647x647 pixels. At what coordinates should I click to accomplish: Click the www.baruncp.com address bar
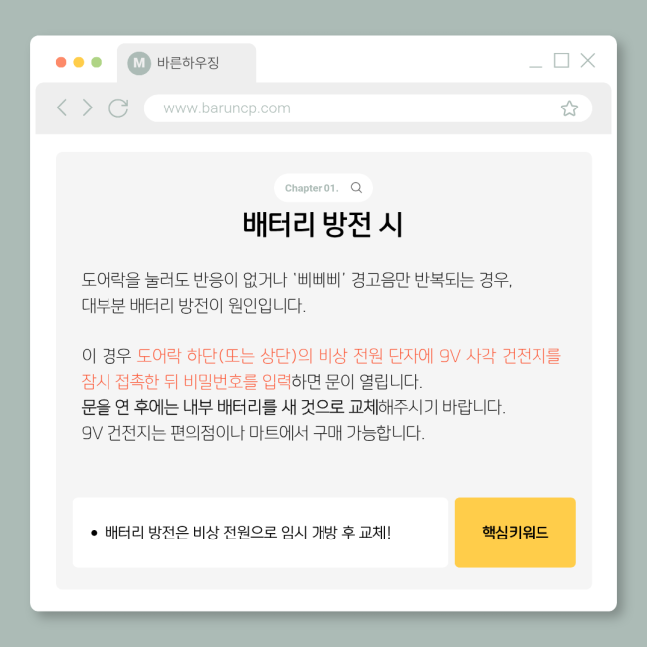tap(368, 108)
